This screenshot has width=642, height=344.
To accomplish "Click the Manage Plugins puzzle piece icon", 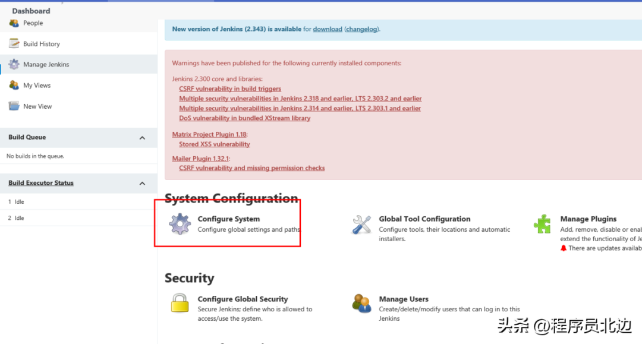I will (x=543, y=224).
